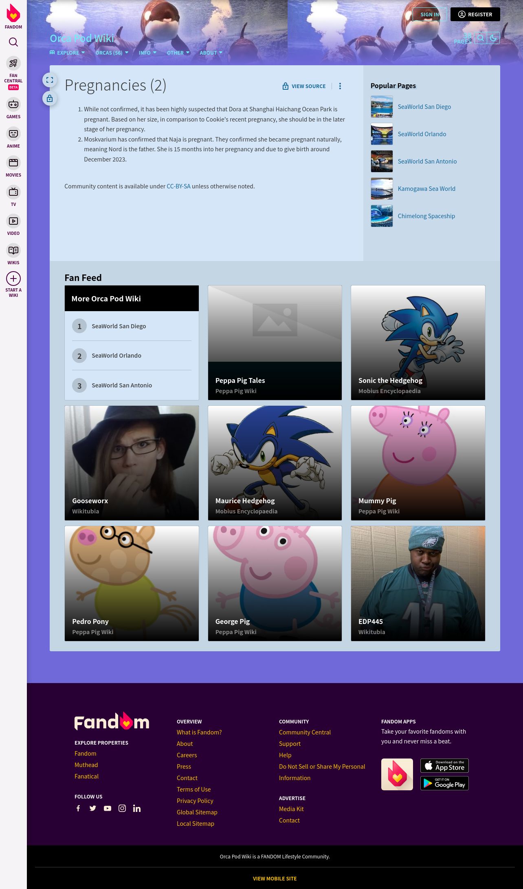Click the sidebar search magnifier icon
Screen dimensions: 523x889
[x=13, y=42]
